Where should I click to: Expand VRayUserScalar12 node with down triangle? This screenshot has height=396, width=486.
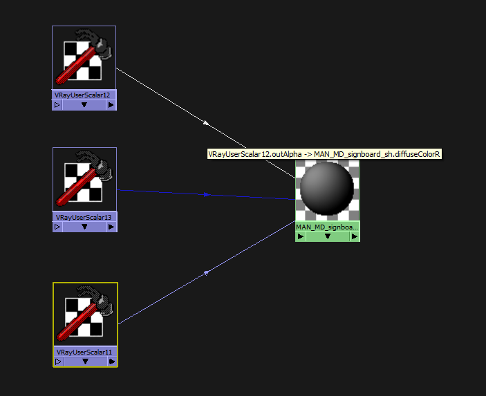click(84, 105)
